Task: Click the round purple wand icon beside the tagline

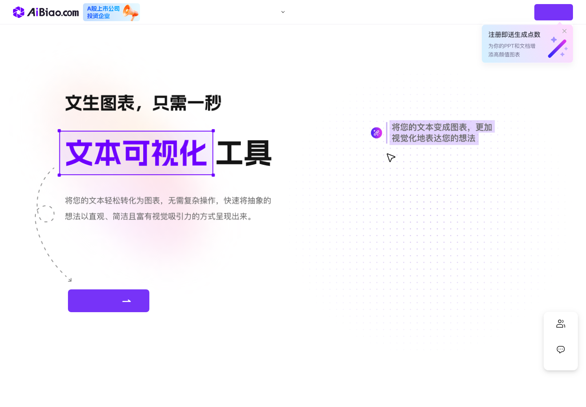Action: coord(376,133)
